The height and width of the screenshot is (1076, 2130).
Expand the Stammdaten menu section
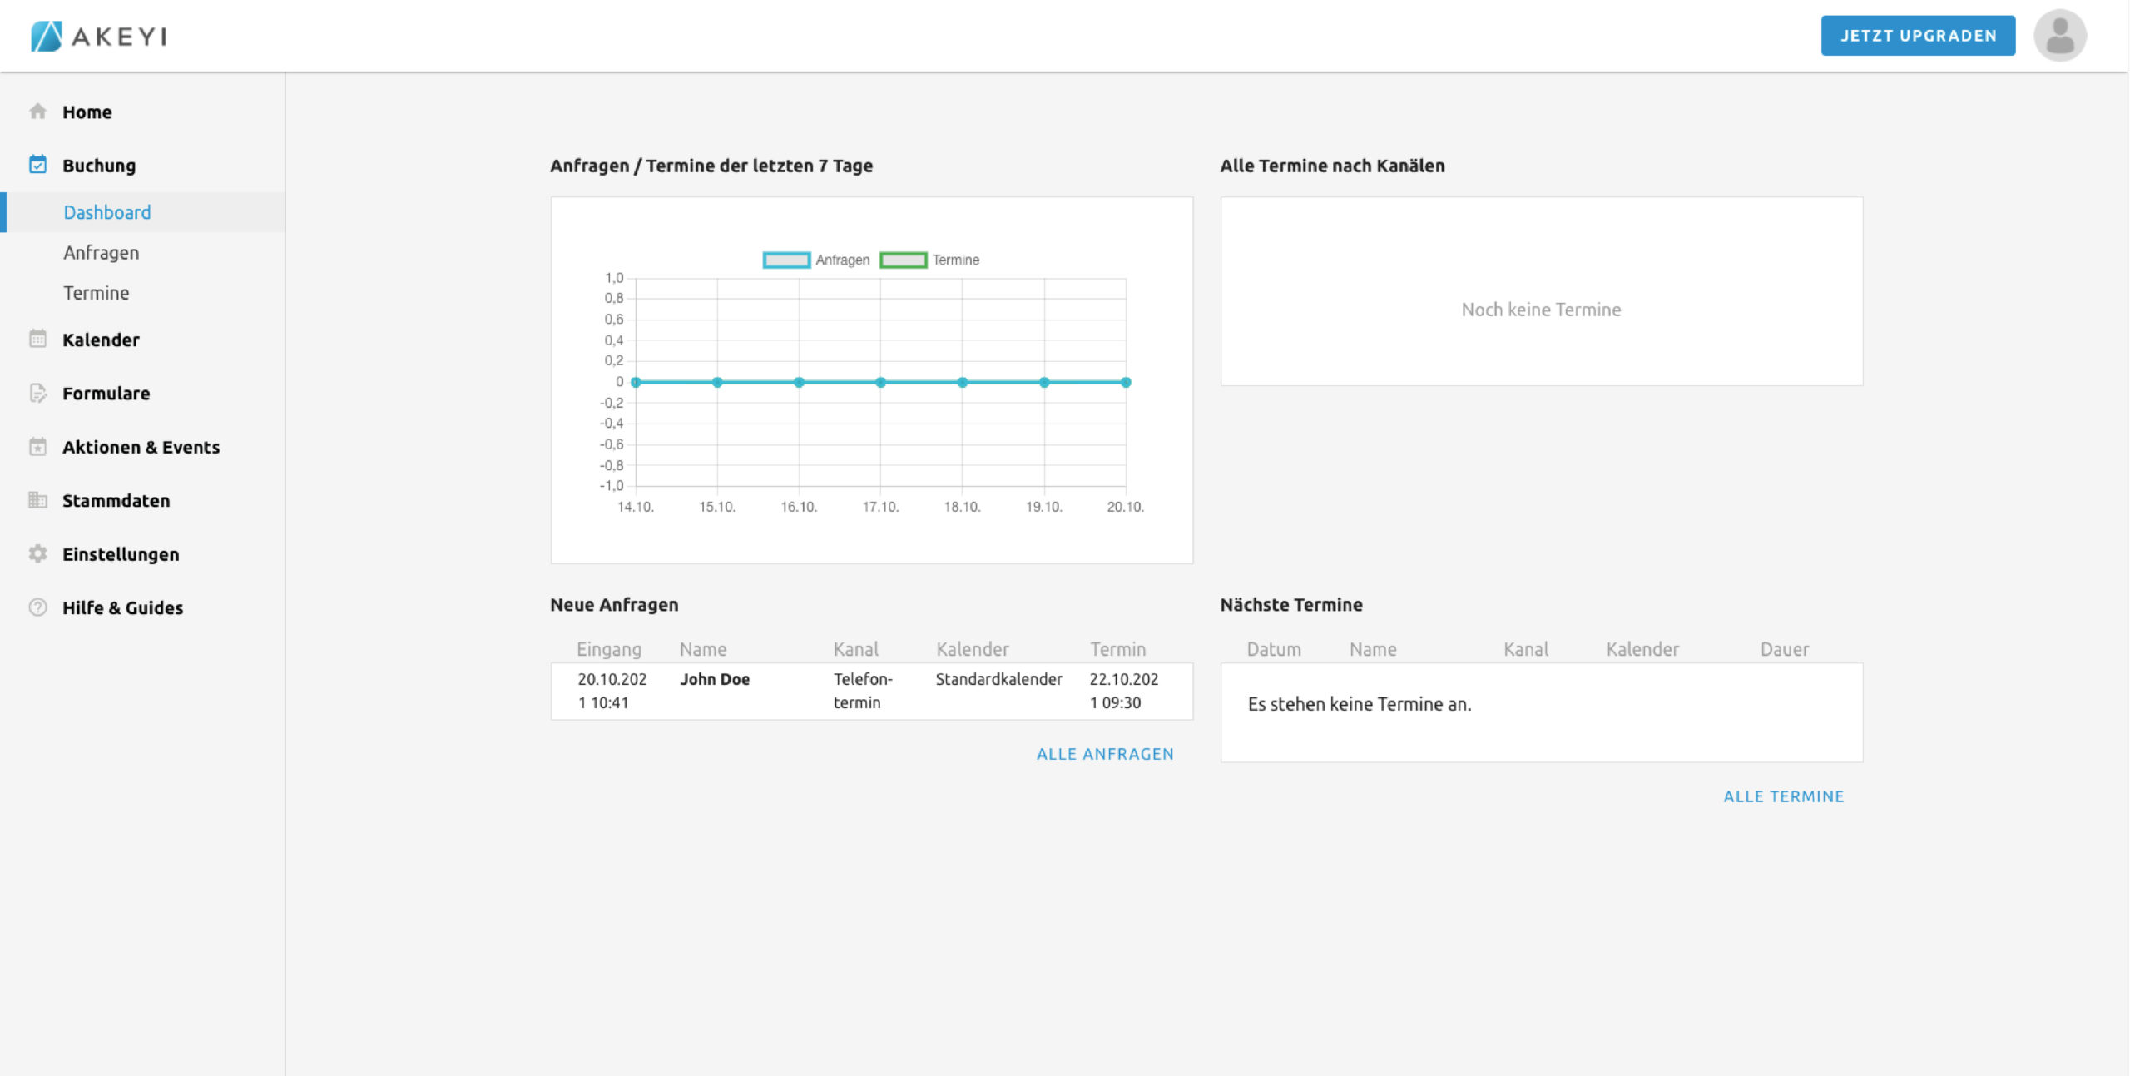coord(116,501)
